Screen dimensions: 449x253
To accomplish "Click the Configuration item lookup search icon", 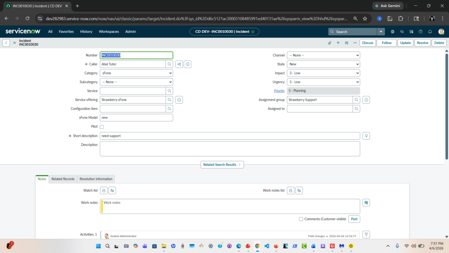I will coord(169,108).
